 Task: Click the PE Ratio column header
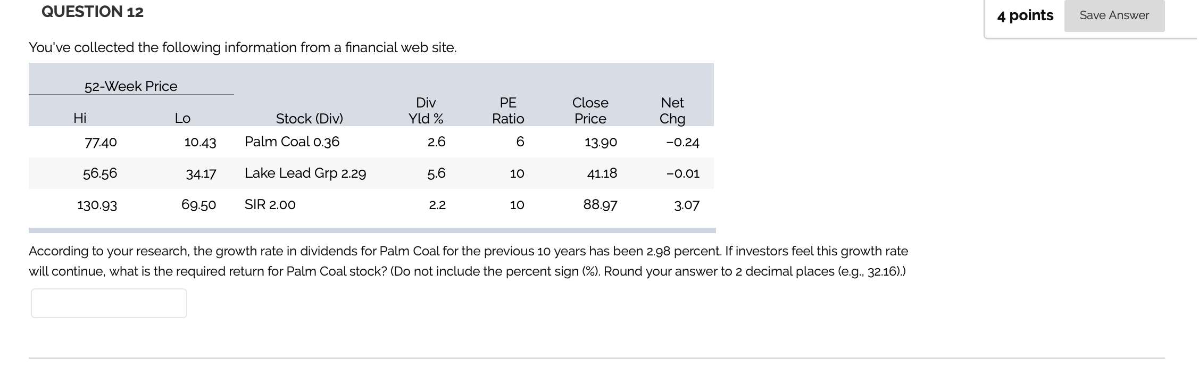click(x=507, y=111)
